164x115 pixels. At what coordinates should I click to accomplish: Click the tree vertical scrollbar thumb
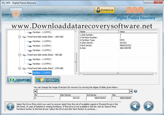pos(76,62)
